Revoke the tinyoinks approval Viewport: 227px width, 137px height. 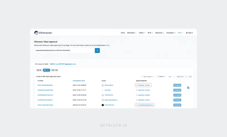177,90
